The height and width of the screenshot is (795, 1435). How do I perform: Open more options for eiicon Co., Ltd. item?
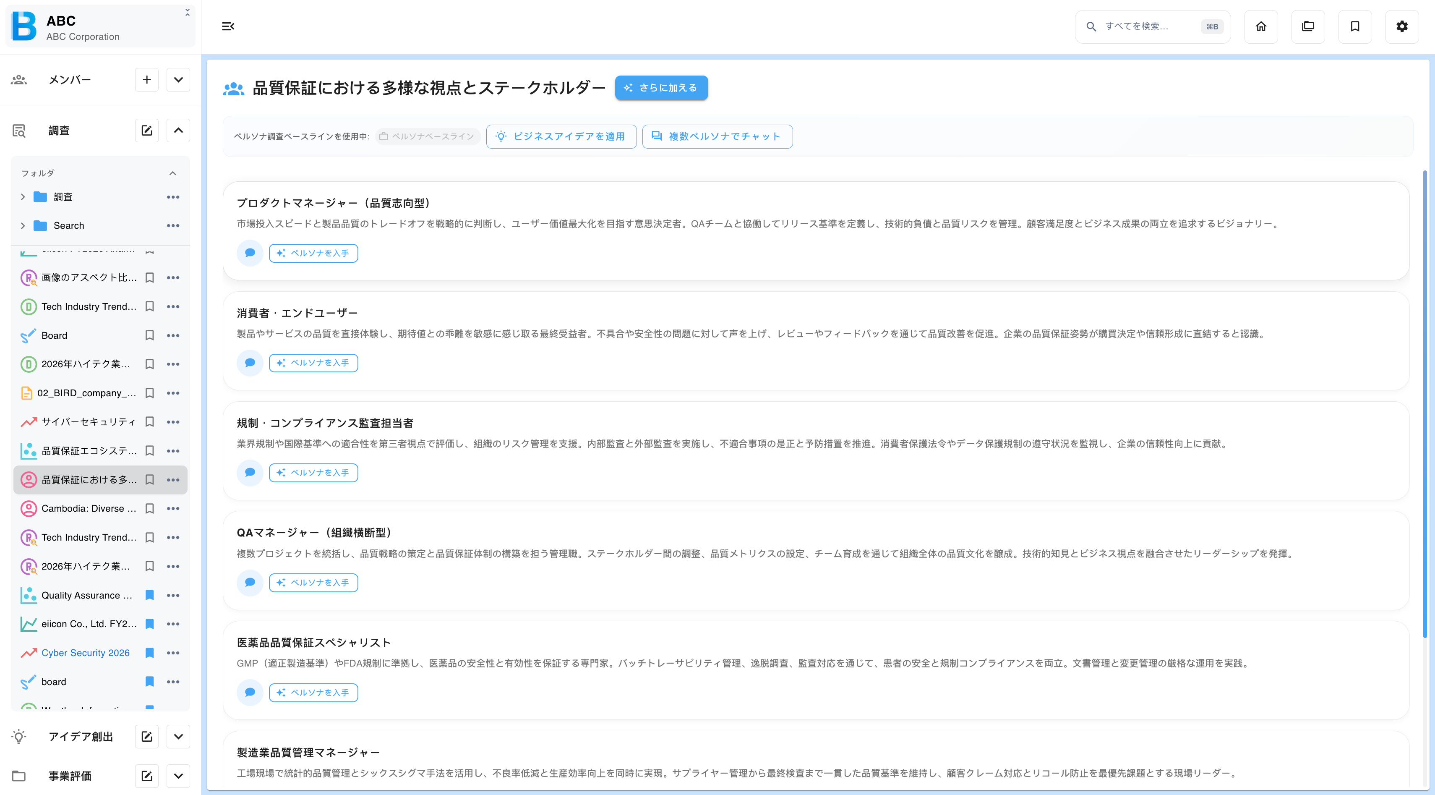(173, 624)
